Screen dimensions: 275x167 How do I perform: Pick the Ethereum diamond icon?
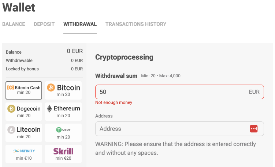(x=49, y=109)
